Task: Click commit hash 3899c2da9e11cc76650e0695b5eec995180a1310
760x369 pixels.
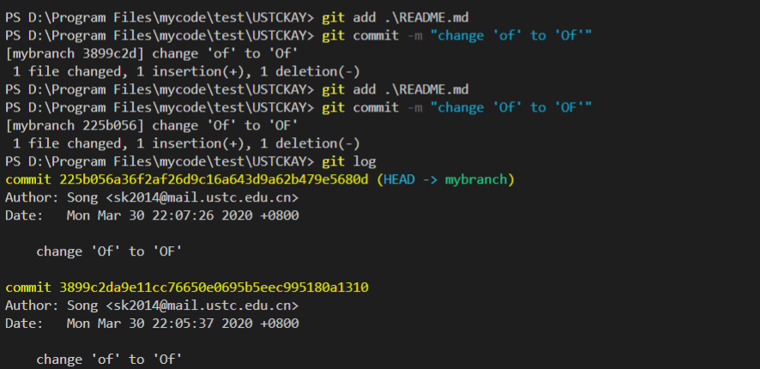Action: tap(214, 287)
